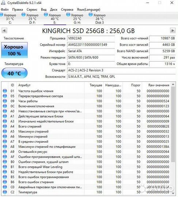Open the Вид menu

tap(44, 9)
